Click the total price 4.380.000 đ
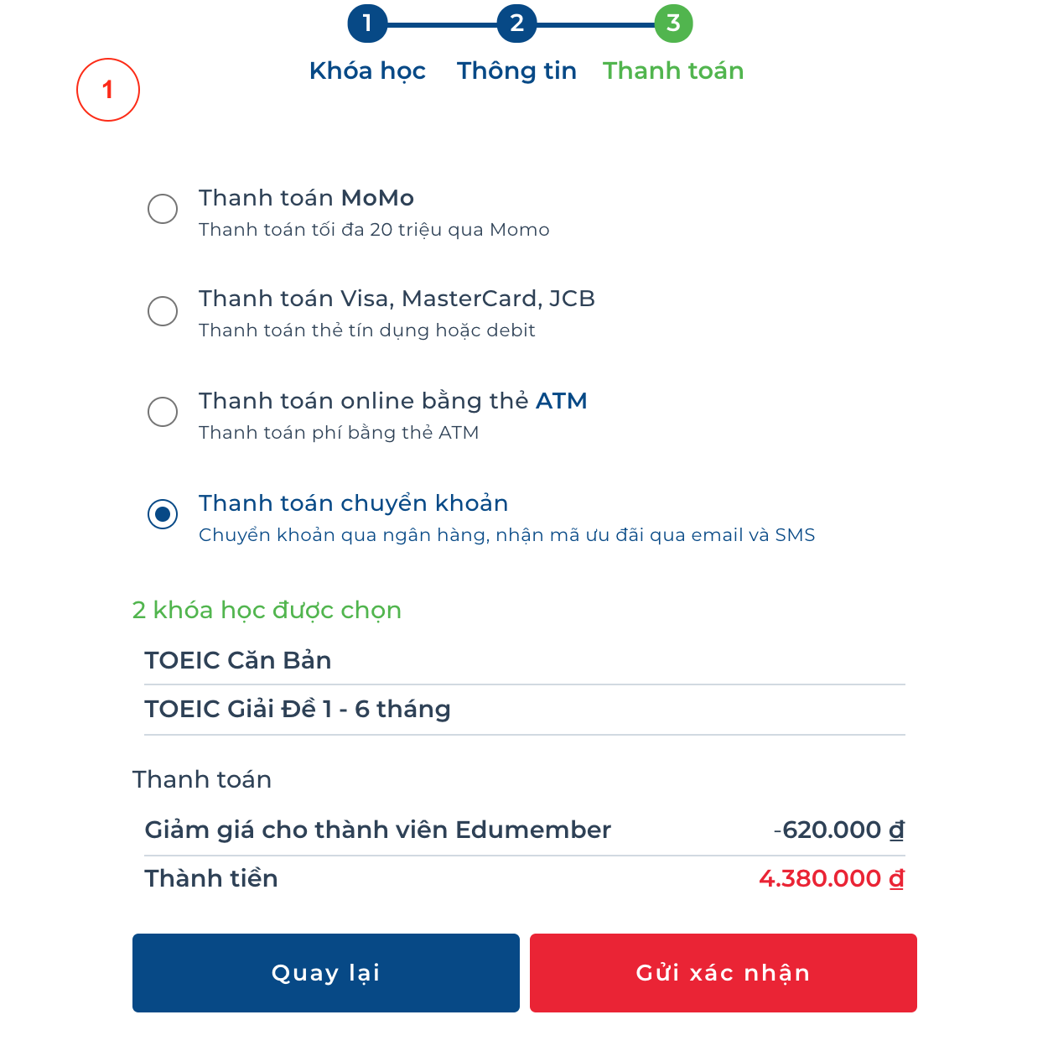Viewport: 1053px width, 1046px height. [831, 879]
